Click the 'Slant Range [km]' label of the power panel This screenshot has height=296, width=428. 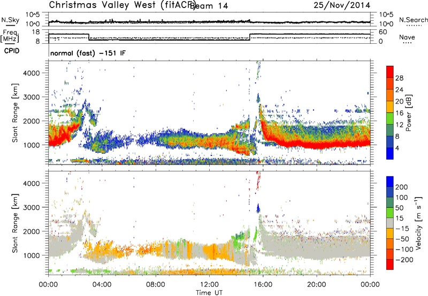coord(15,113)
